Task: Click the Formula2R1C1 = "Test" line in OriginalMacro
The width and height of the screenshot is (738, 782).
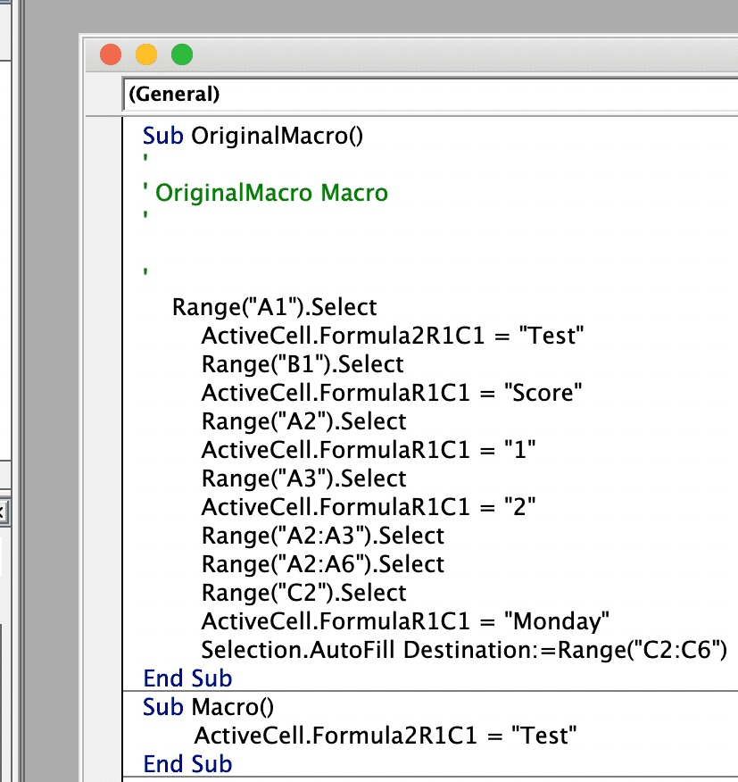Action: 393,335
